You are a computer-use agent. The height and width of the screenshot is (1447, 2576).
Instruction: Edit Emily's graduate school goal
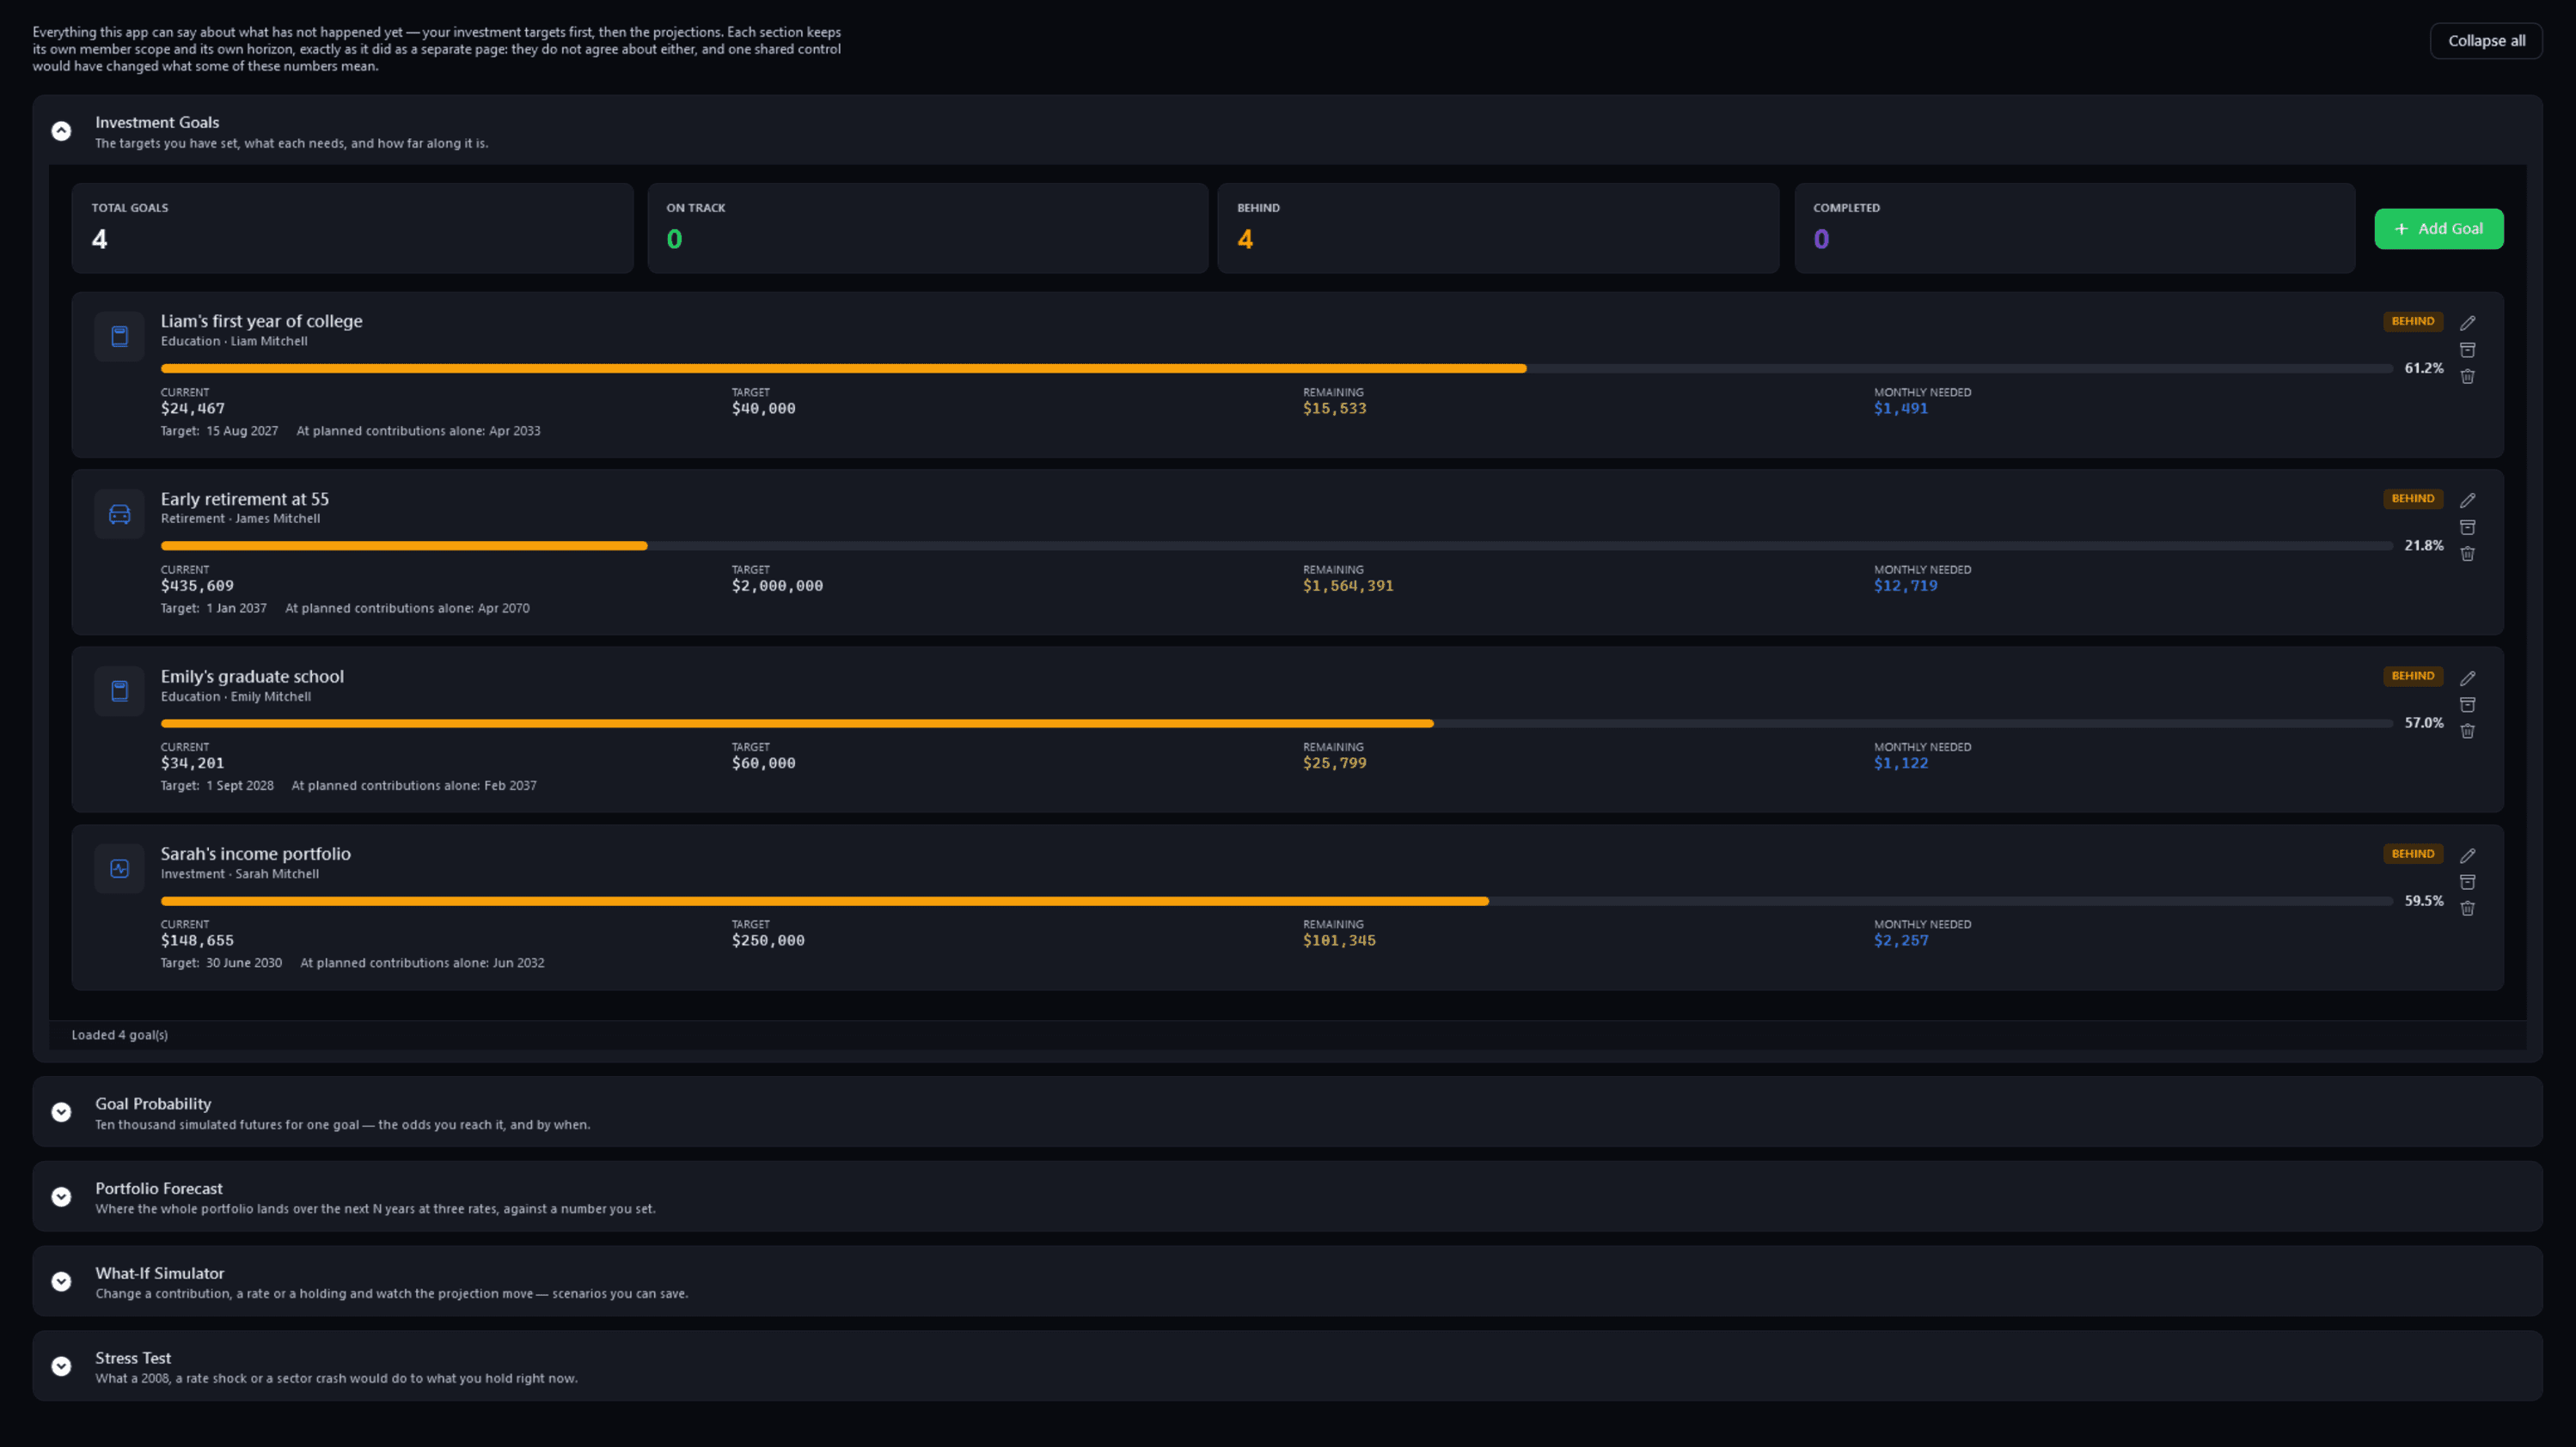pyautogui.click(x=2467, y=678)
